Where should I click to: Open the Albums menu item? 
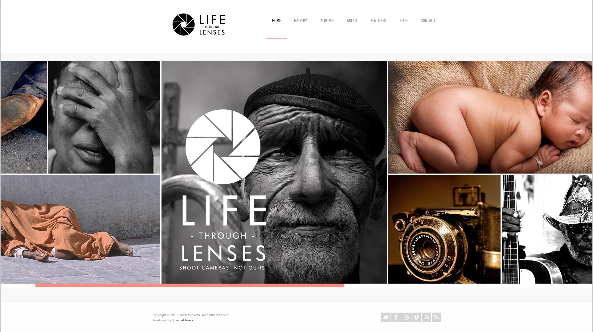pyautogui.click(x=327, y=21)
